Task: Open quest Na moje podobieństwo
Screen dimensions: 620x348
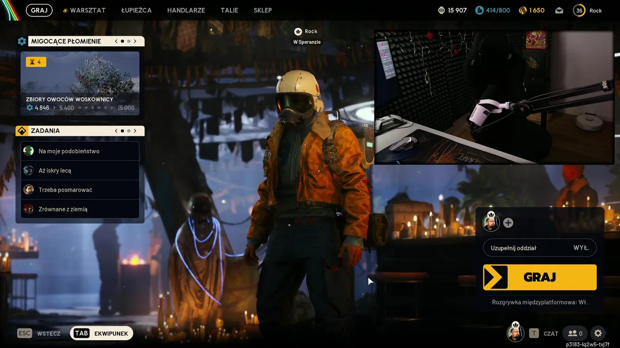Action: tap(80, 151)
